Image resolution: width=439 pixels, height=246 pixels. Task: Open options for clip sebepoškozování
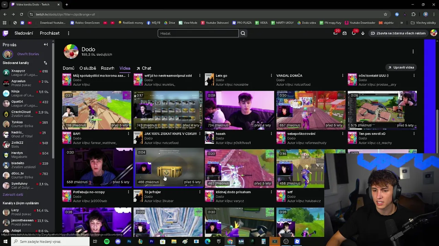point(342,134)
